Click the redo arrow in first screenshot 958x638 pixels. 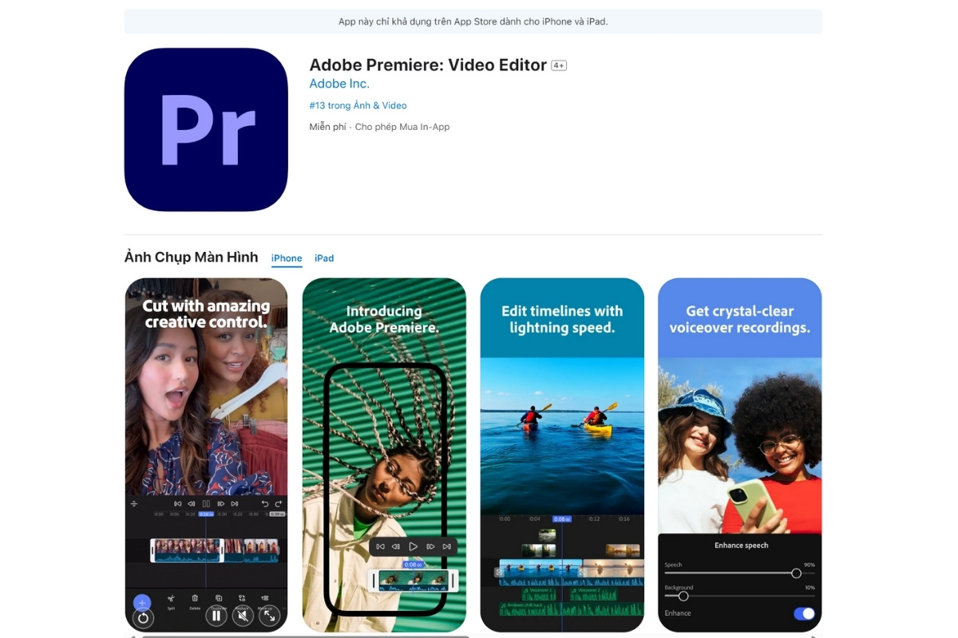point(279,504)
